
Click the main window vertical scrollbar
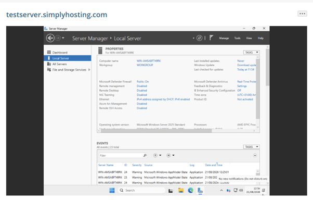pos(267,67)
